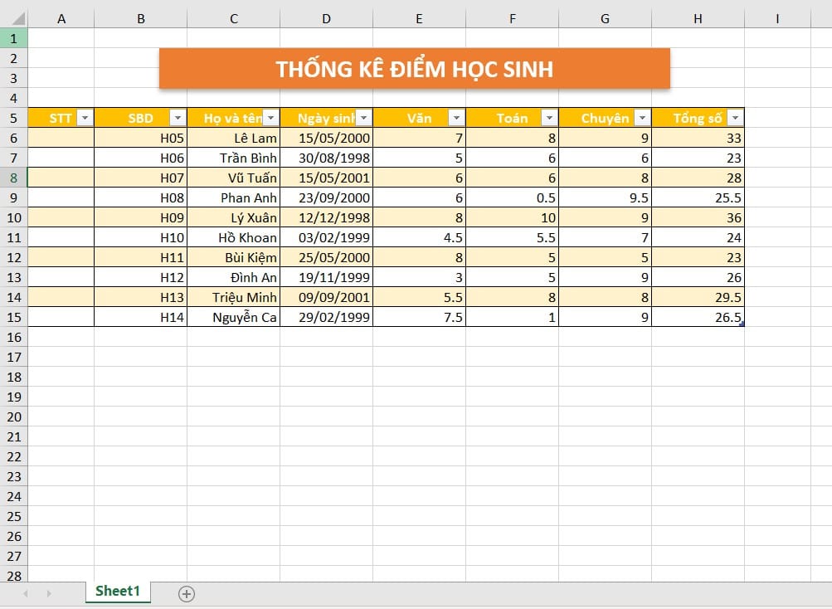Select the cell with date 29/02/1999
This screenshot has width=832, height=609.
pos(326,317)
